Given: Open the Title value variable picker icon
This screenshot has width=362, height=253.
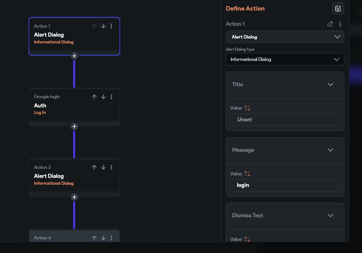Looking at the screenshot, I should tap(247, 108).
